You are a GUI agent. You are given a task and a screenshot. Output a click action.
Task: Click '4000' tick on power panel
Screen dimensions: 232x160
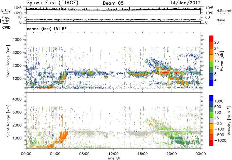[x=17, y=40]
